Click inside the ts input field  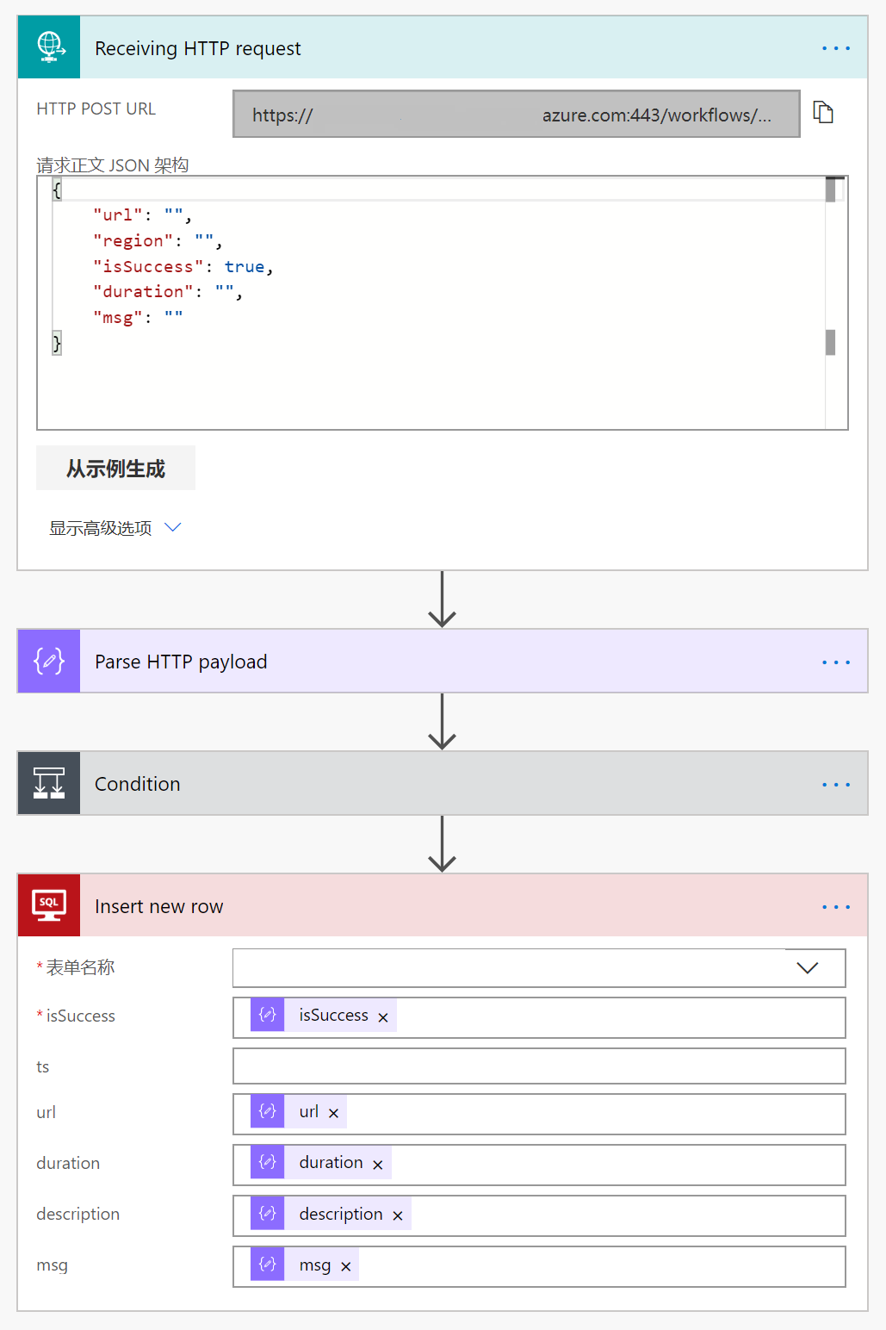(539, 1066)
